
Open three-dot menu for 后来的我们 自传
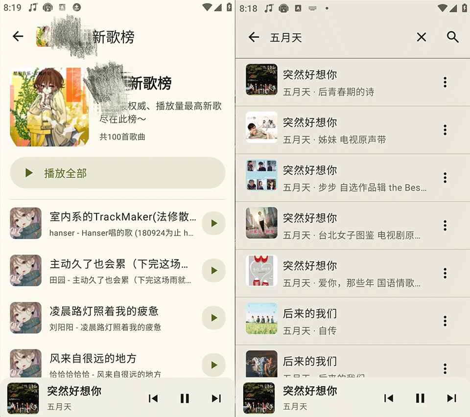click(445, 321)
